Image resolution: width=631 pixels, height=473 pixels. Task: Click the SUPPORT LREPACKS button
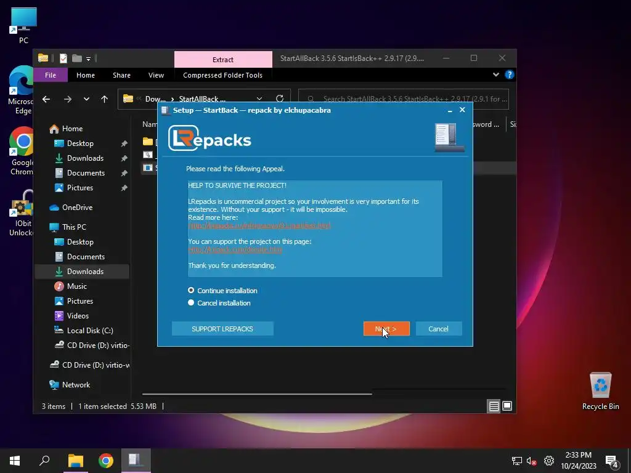tap(222, 329)
